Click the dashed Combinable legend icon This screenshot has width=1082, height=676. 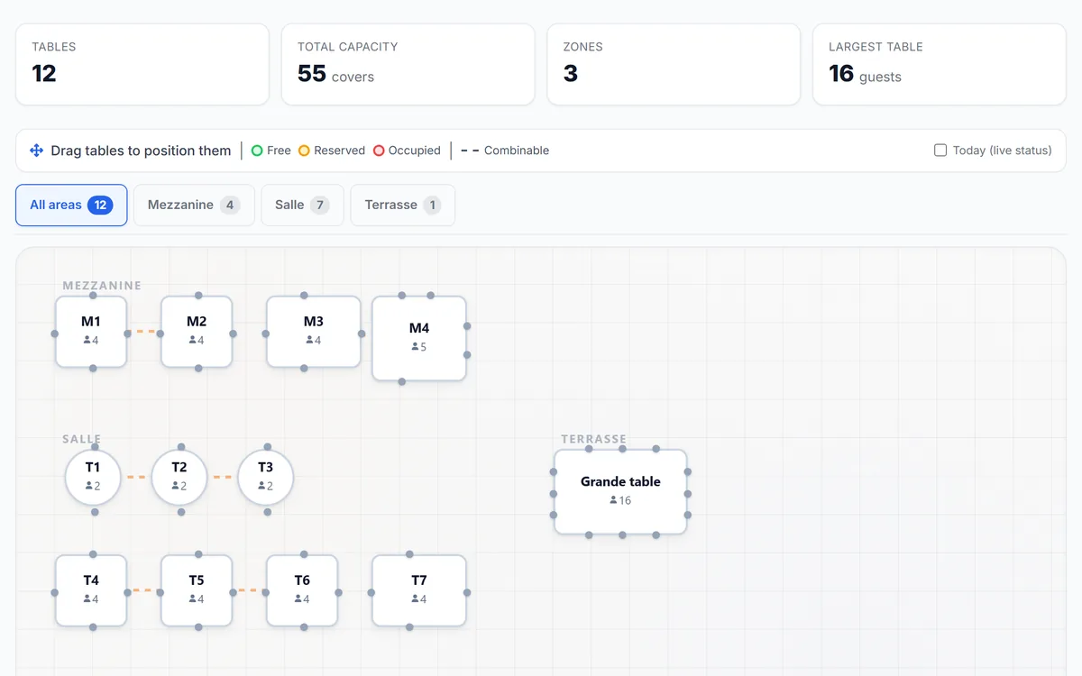470,151
